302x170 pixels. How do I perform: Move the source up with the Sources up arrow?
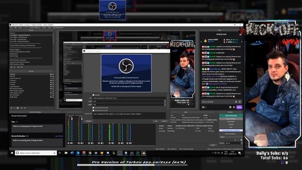[x=21, y=108]
